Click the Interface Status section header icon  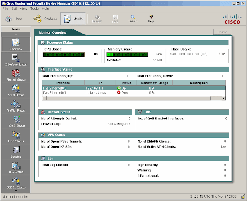click(x=43, y=70)
